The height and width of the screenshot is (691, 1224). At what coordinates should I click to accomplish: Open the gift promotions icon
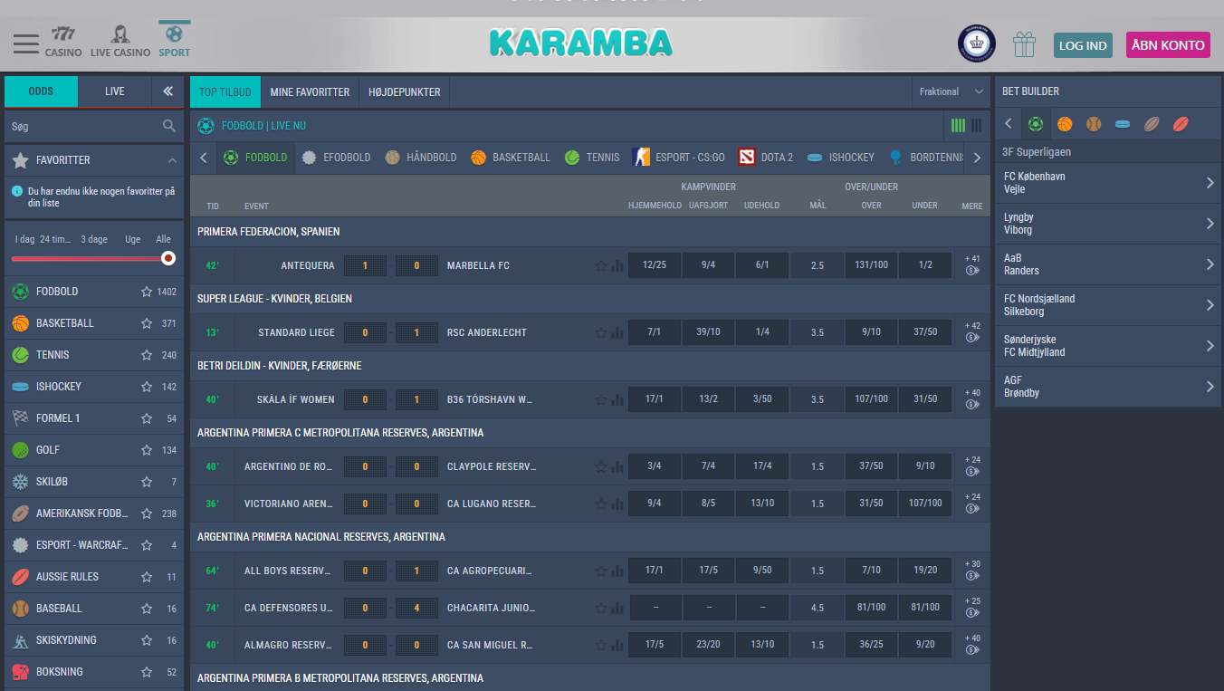1024,43
